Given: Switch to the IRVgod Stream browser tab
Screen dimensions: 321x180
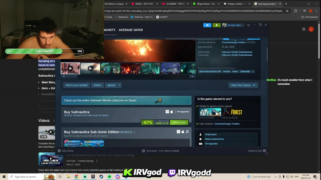Looking at the screenshot, I should (x=206, y=4).
